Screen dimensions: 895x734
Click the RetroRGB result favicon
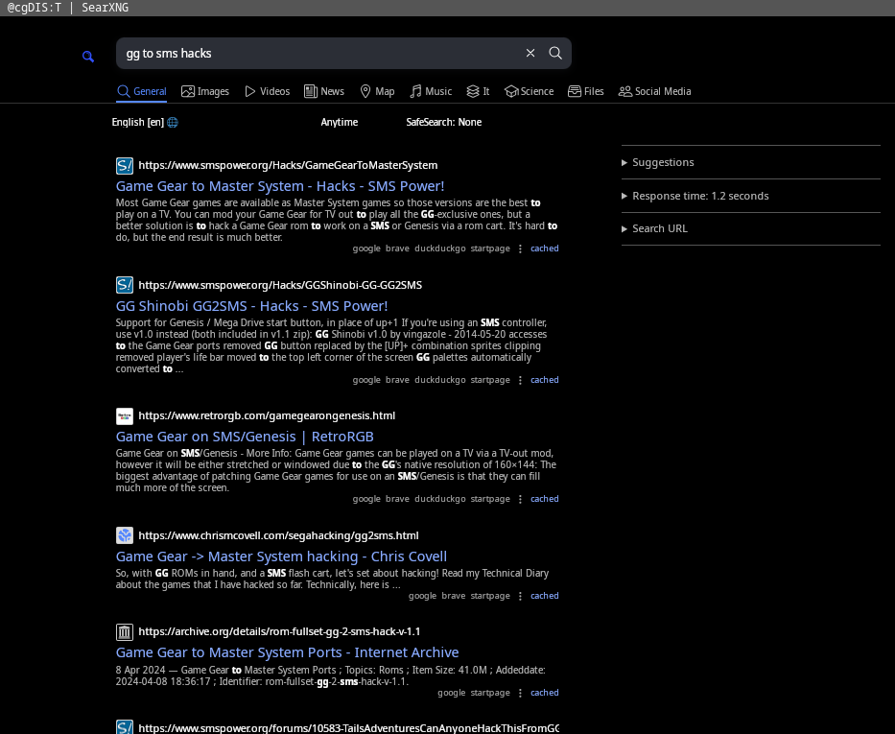(x=125, y=416)
